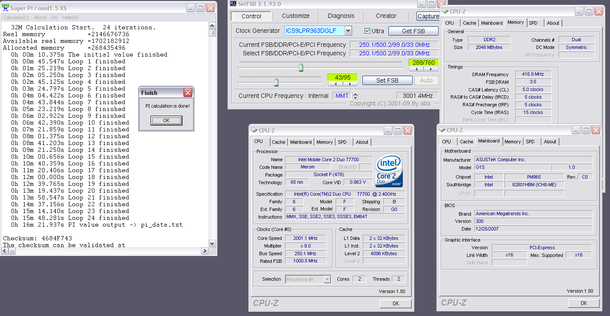Image resolution: width=610 pixels, height=316 pixels.
Task: Click the SetFSB title bar icon
Action: click(233, 3)
